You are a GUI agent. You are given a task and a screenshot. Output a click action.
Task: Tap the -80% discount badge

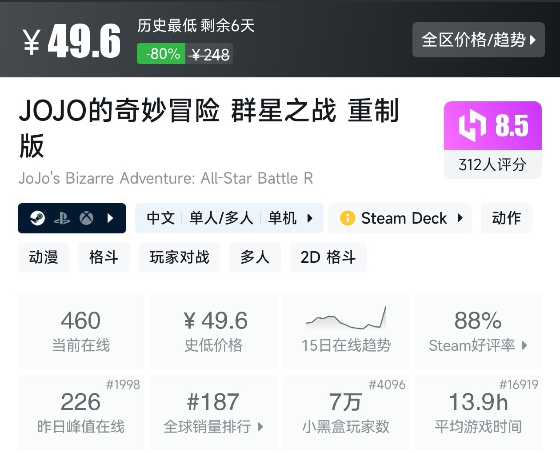[x=161, y=54]
